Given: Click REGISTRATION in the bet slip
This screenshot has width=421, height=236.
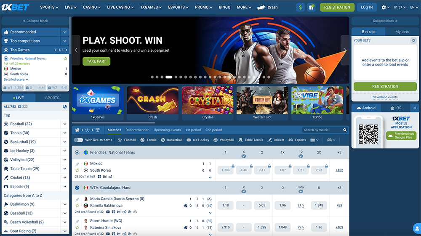Looking at the screenshot, I should [x=385, y=86].
